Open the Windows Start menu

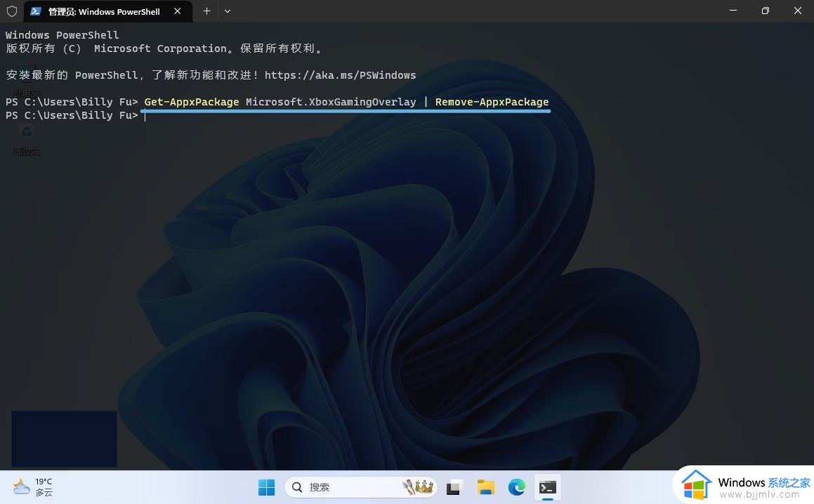(x=266, y=487)
